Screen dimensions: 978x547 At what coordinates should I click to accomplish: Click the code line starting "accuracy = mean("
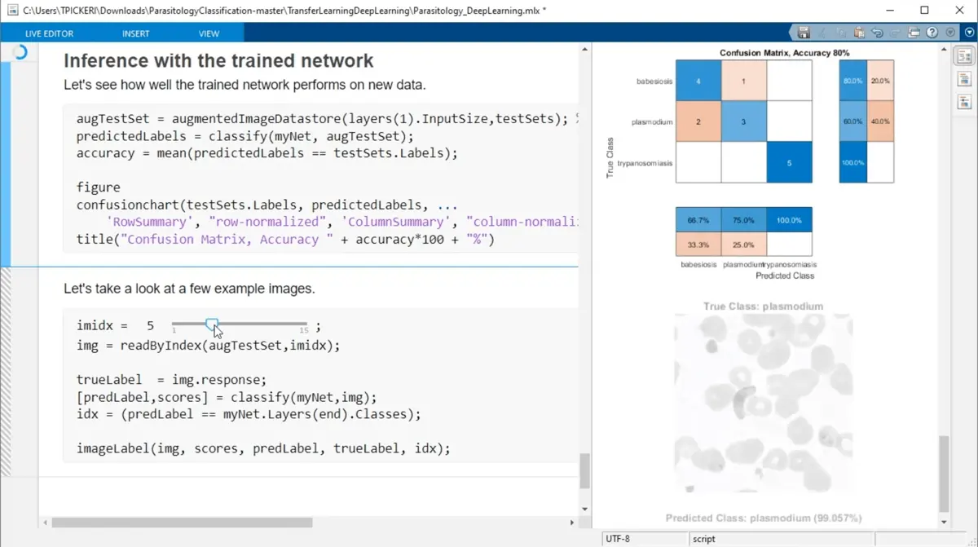click(267, 153)
